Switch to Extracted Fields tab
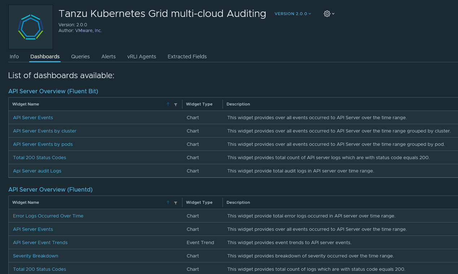 (x=187, y=57)
